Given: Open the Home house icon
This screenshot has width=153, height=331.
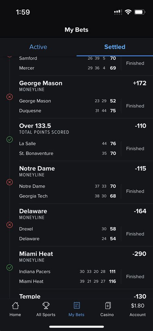Looking at the screenshot, I should tap(15, 306).
